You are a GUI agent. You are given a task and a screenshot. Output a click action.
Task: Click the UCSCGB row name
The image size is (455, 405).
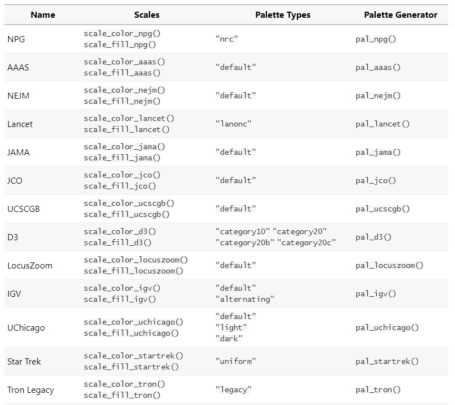coord(23,209)
